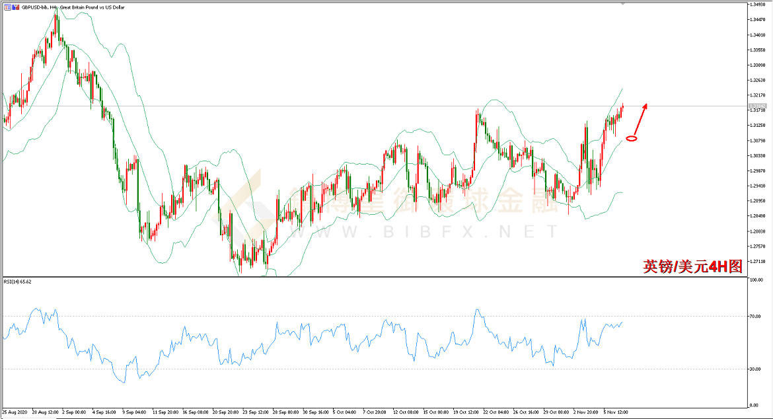
Task: Click the 25 Aug 2020 date label
Action: click(x=15, y=411)
